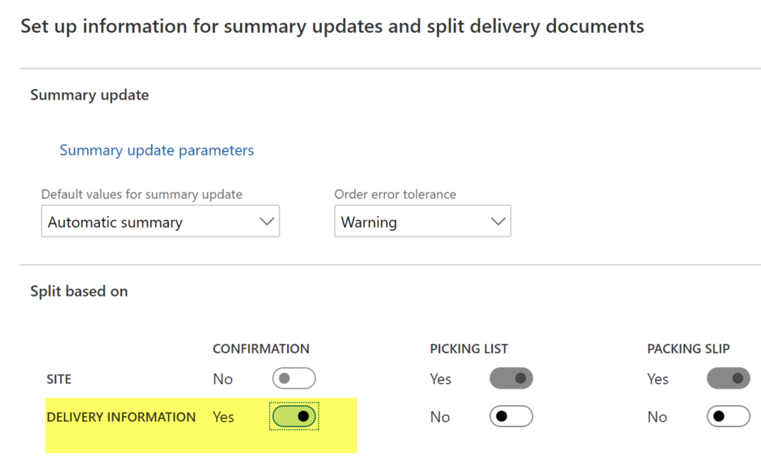
Task: Open the Default values for summary update dropdown
Action: pos(160,221)
